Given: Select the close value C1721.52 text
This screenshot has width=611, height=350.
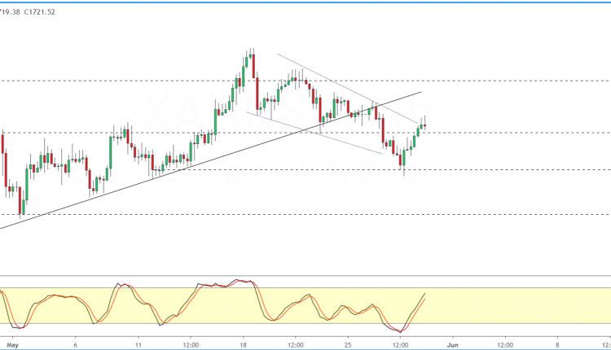Looking at the screenshot, I should [39, 12].
